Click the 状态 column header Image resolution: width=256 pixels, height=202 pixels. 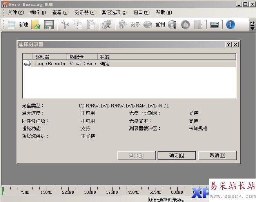point(167,57)
